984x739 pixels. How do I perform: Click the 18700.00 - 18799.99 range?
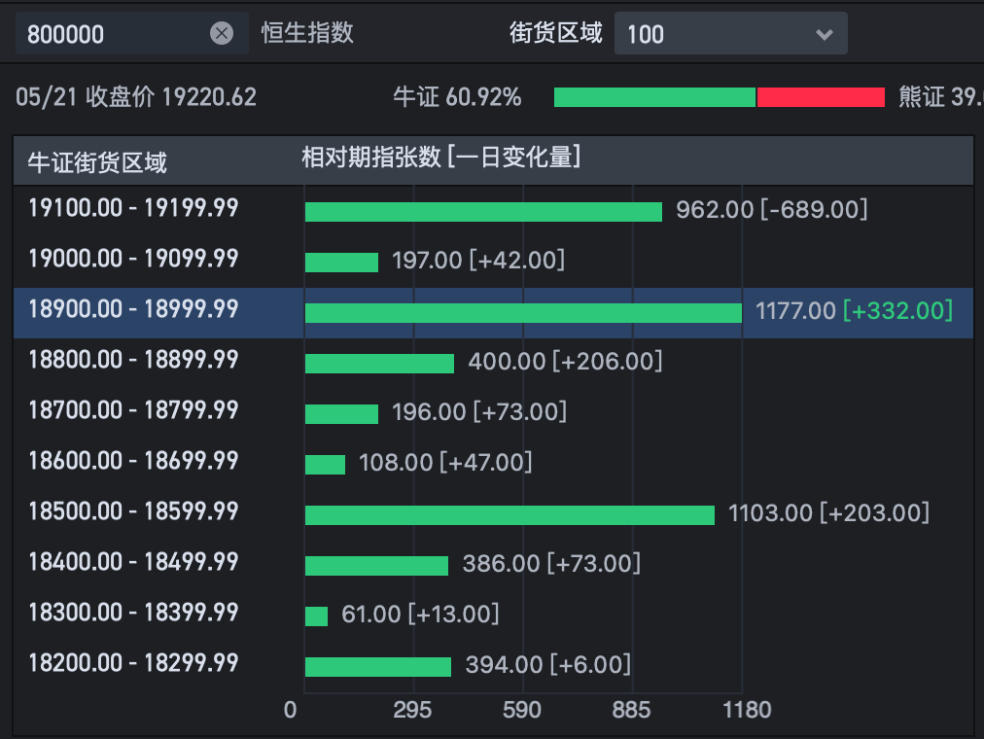[x=133, y=410]
